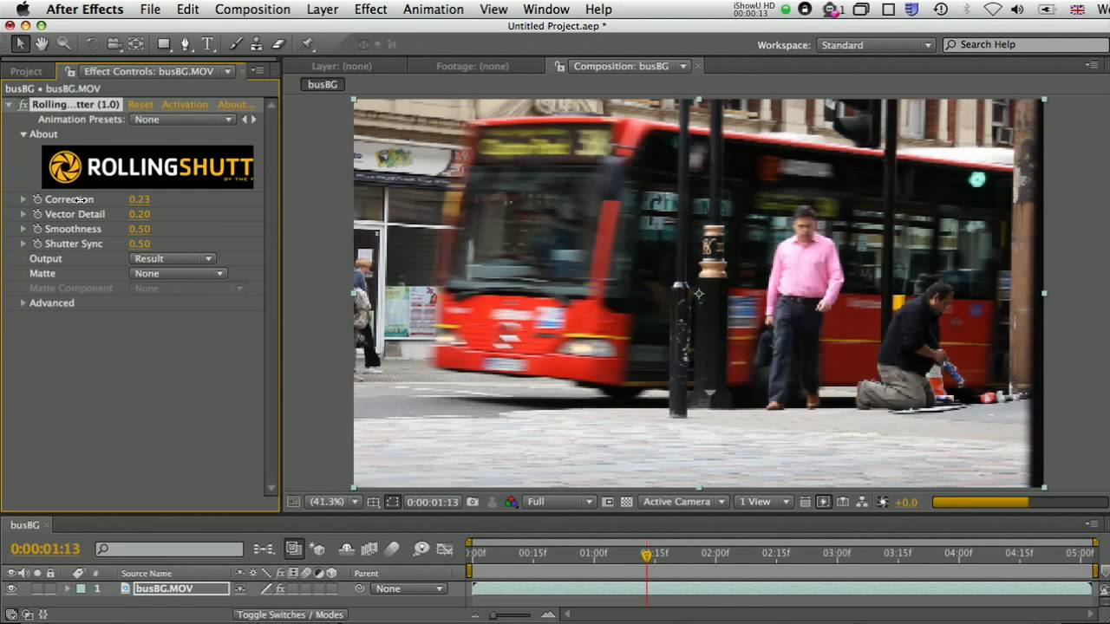The image size is (1110, 624).
Task: Toggle transparency grid checkerboard icon
Action: (x=626, y=502)
